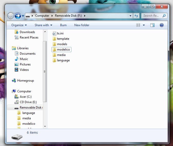Open the Videos library
Image resolution: width=173 pixels, height=146 pixels.
24,70
